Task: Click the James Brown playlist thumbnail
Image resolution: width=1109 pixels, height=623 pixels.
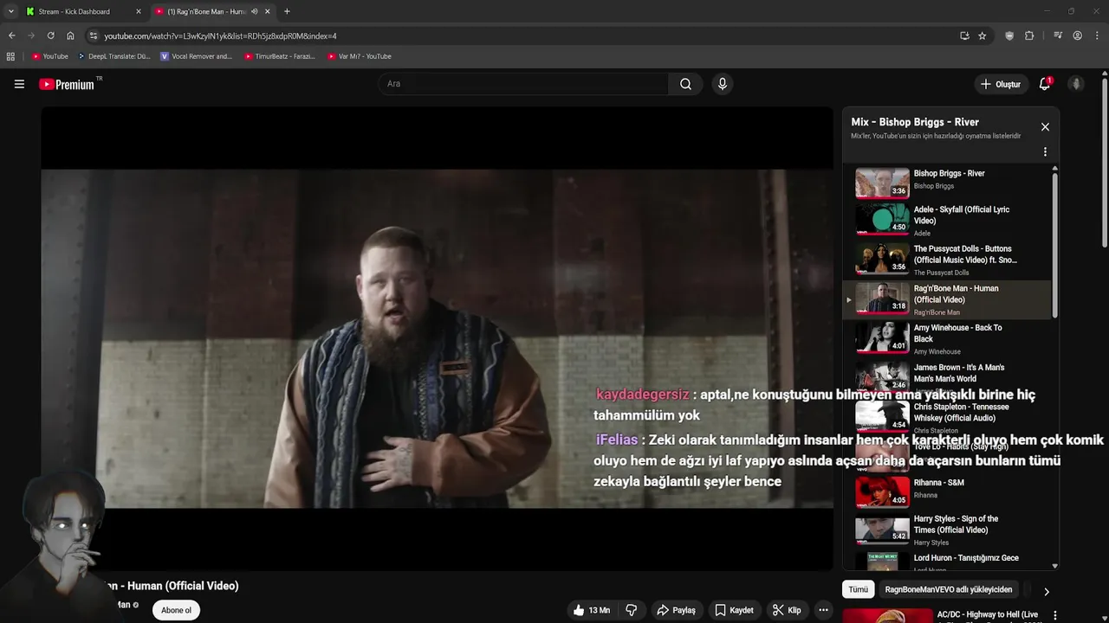Action: coord(882,376)
